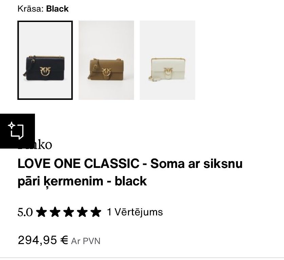Click the second rating star

(55, 212)
